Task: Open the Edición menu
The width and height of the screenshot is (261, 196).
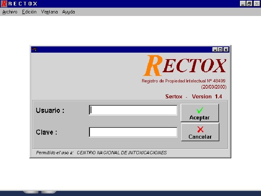Action: click(x=29, y=12)
